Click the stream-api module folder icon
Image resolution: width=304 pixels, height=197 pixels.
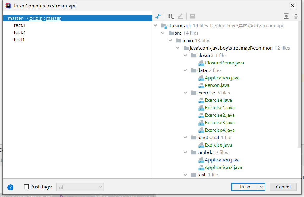(164, 26)
